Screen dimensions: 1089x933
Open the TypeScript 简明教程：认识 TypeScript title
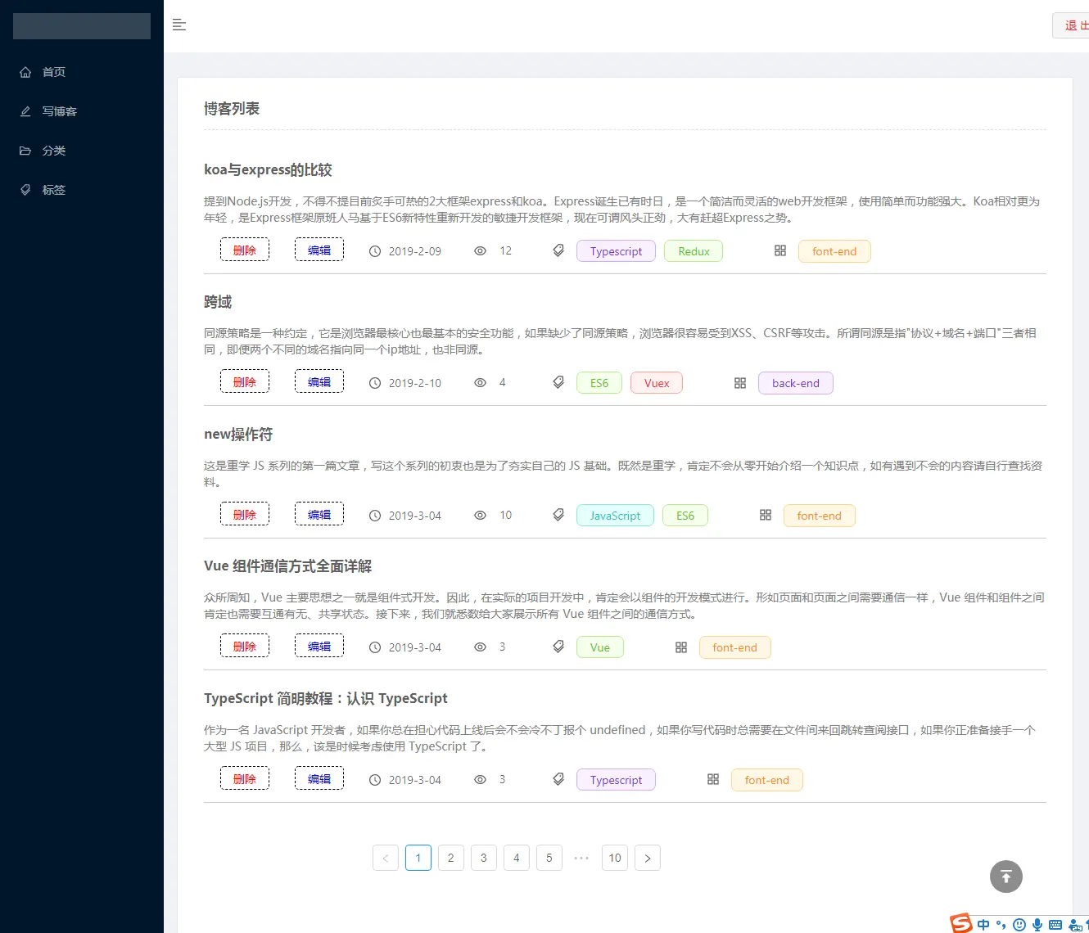point(326,699)
